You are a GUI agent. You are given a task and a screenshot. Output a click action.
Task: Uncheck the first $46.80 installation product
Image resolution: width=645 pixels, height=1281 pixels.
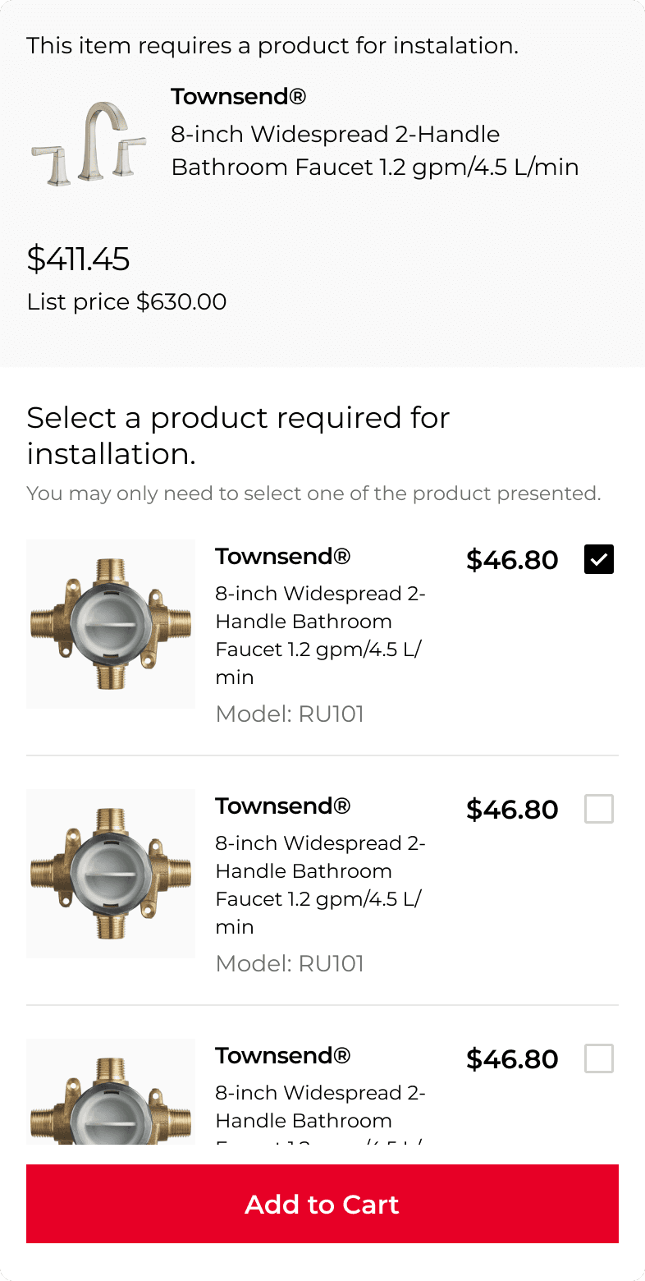(x=598, y=559)
